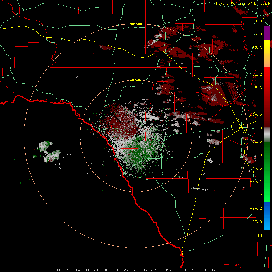Click the -78.7 velocity scale value
This screenshot has height=272, width=272.
click(x=256, y=195)
